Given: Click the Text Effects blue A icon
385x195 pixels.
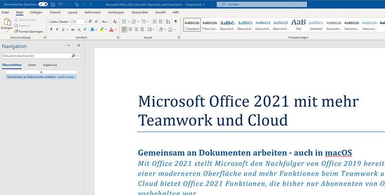Looking at the screenshot, I should click(92, 29).
